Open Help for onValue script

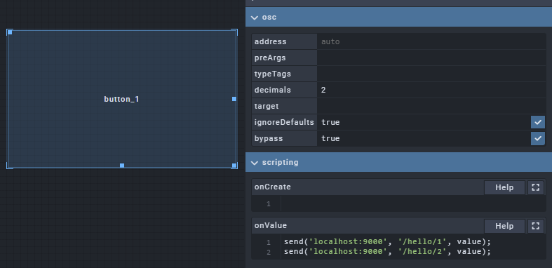504,226
